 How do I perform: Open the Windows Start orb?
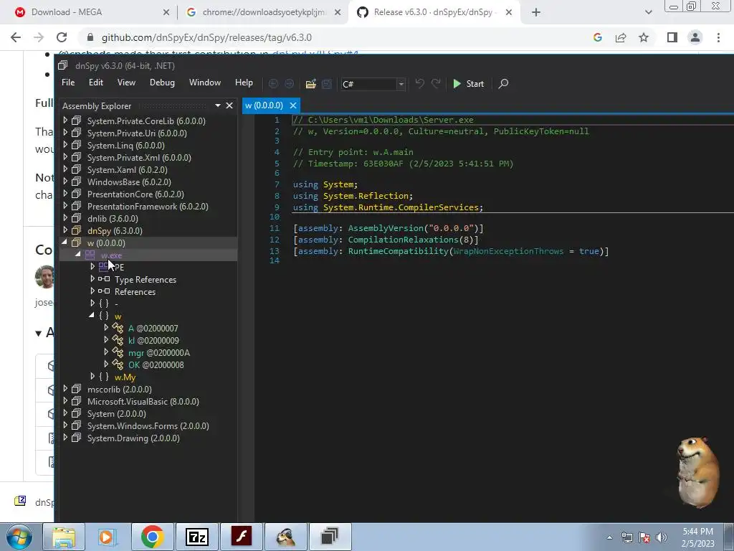tap(19, 537)
